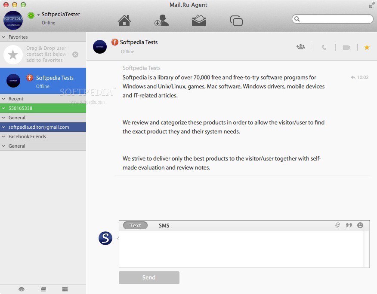377x294 pixels.
Task: Collapse the 550165338 account group
Action: (x=3, y=108)
